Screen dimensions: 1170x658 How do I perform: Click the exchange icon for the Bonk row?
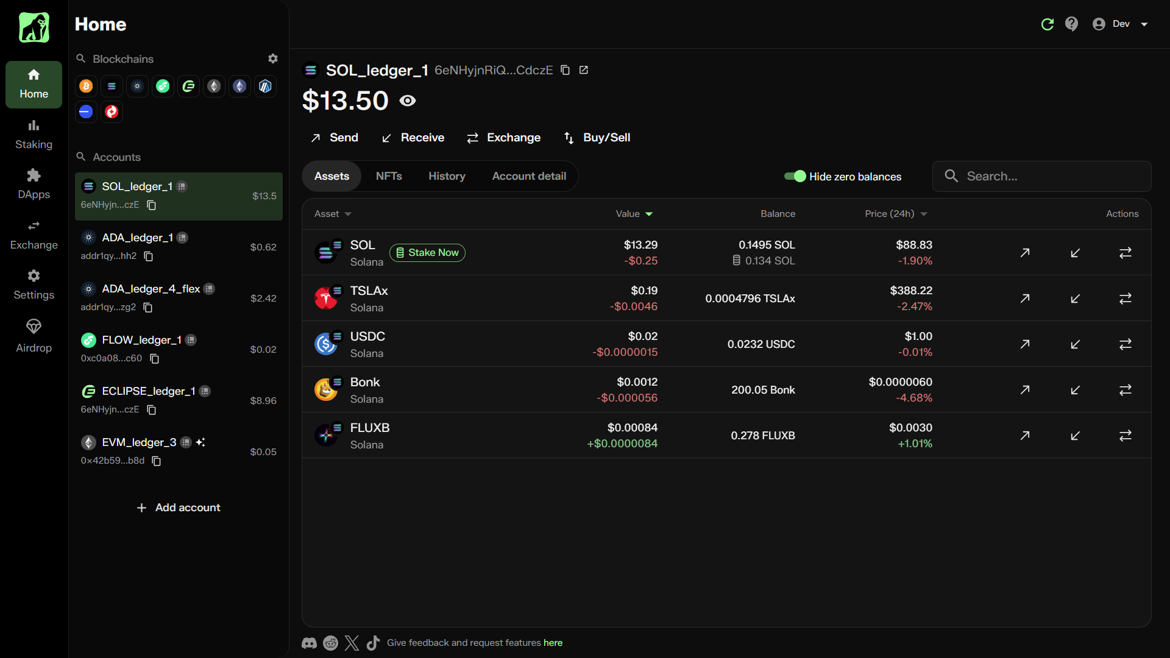click(1125, 390)
